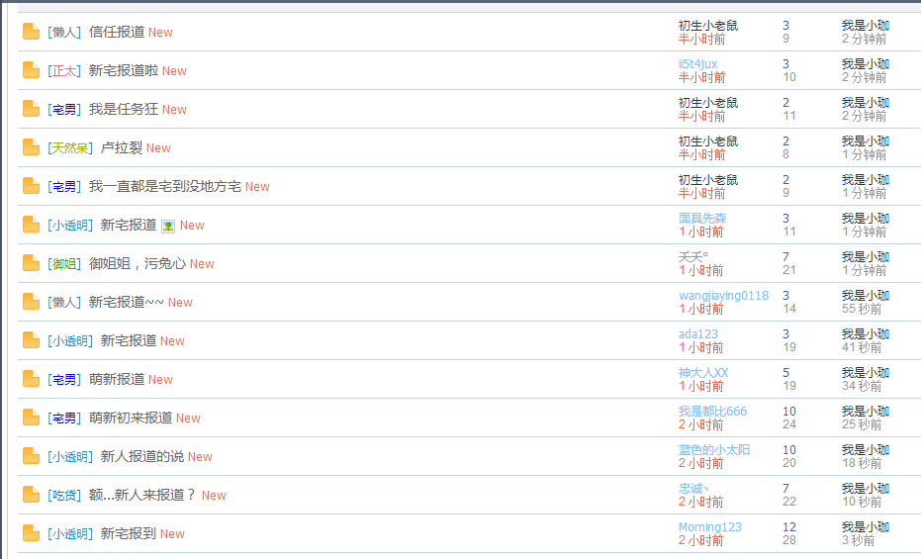Open the 萌新报道 thread by 神大人XX

(117, 379)
